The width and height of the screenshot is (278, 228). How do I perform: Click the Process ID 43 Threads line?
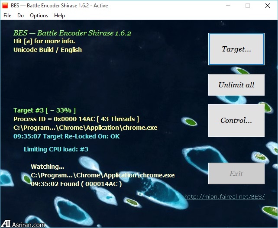point(76,119)
